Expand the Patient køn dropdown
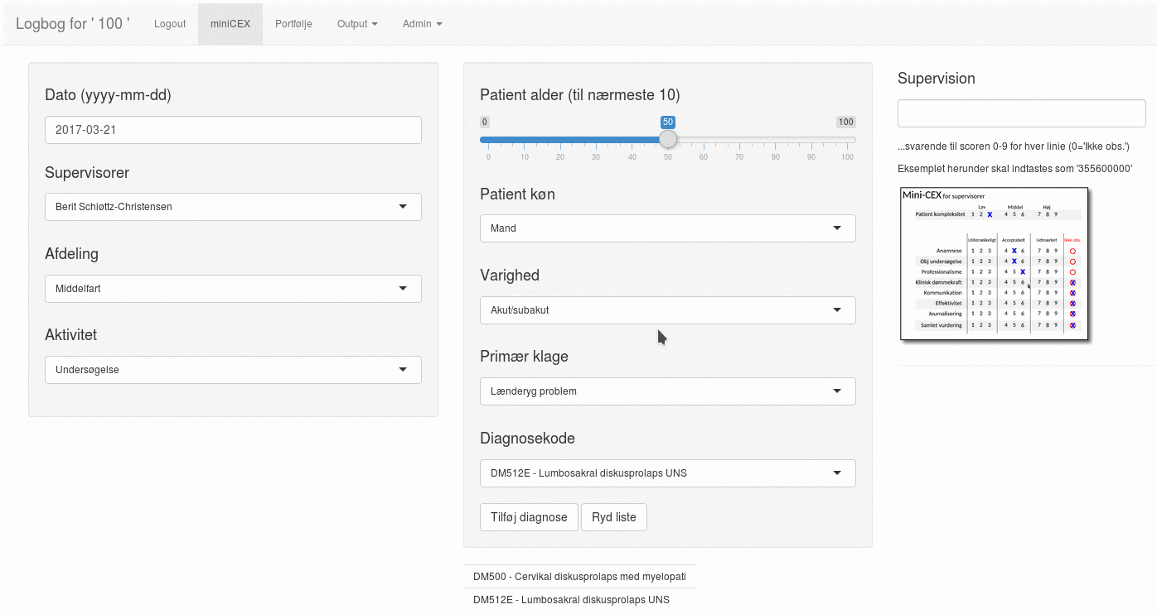The image size is (1157, 614). click(x=667, y=228)
